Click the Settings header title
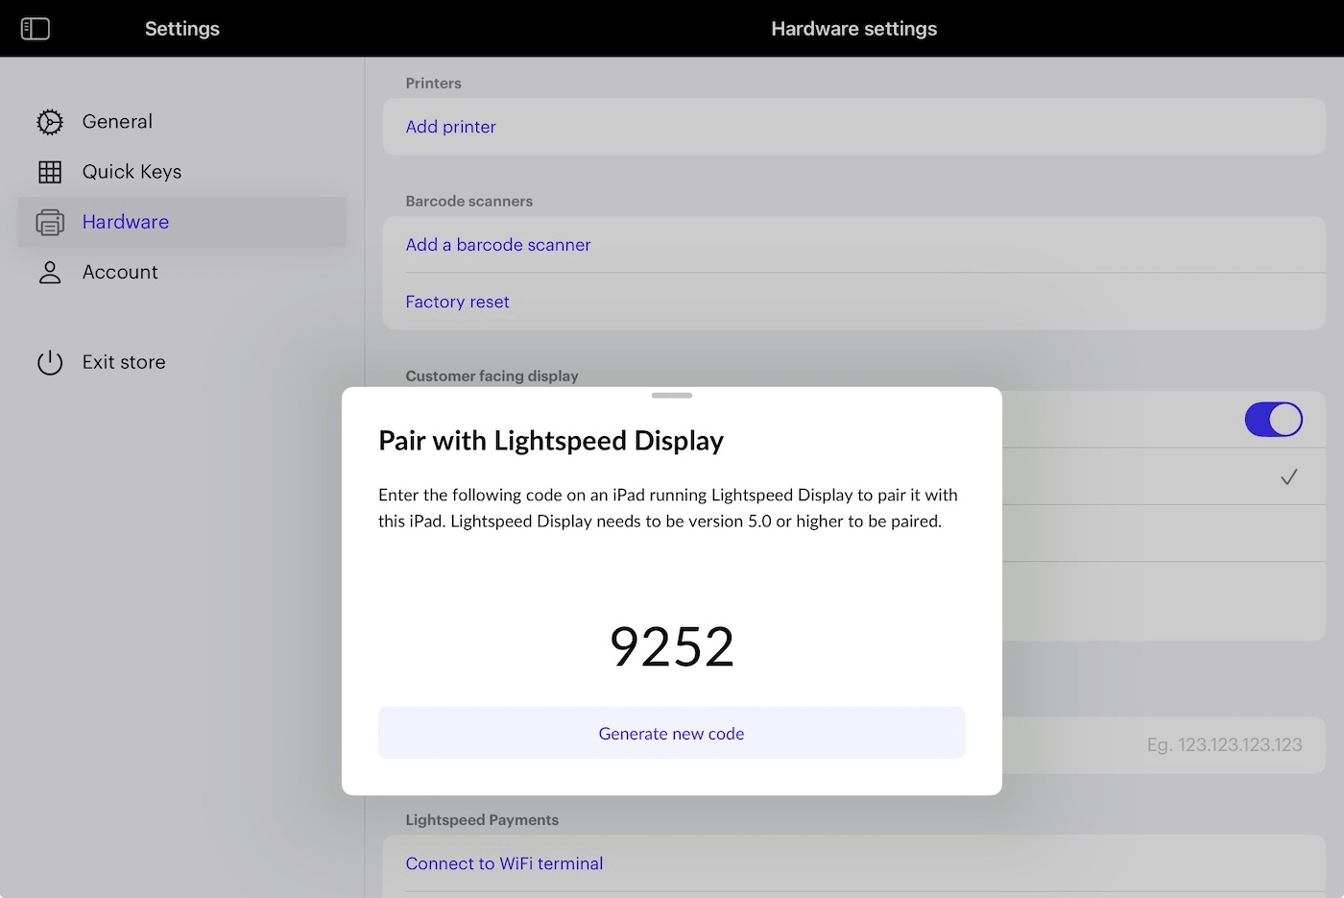1344x898 pixels. point(182,29)
